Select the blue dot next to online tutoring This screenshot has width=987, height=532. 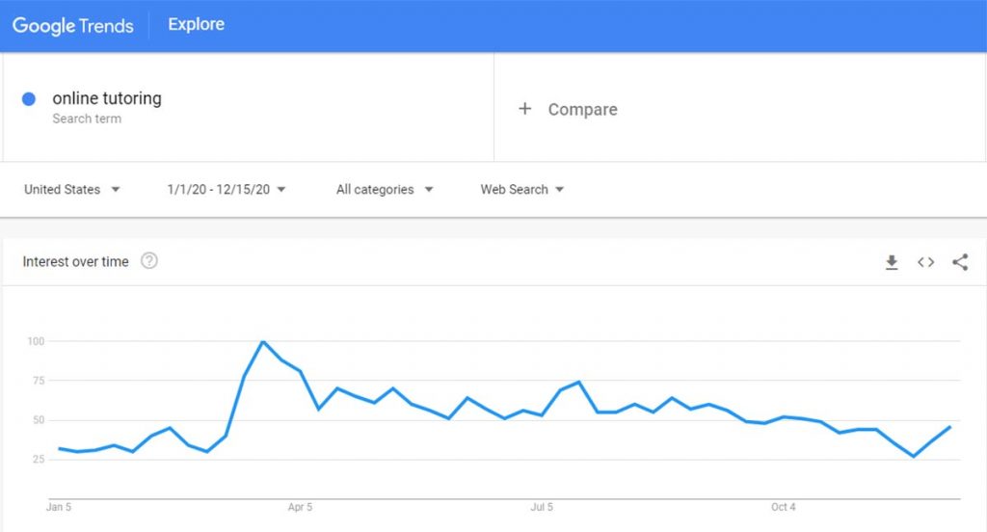[28, 99]
